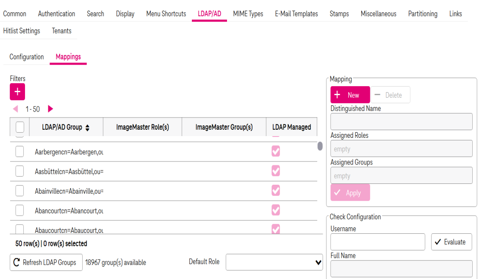479x279 pixels.
Task: Toggle LDAP Managed for Abainville row
Action: tap(276, 191)
